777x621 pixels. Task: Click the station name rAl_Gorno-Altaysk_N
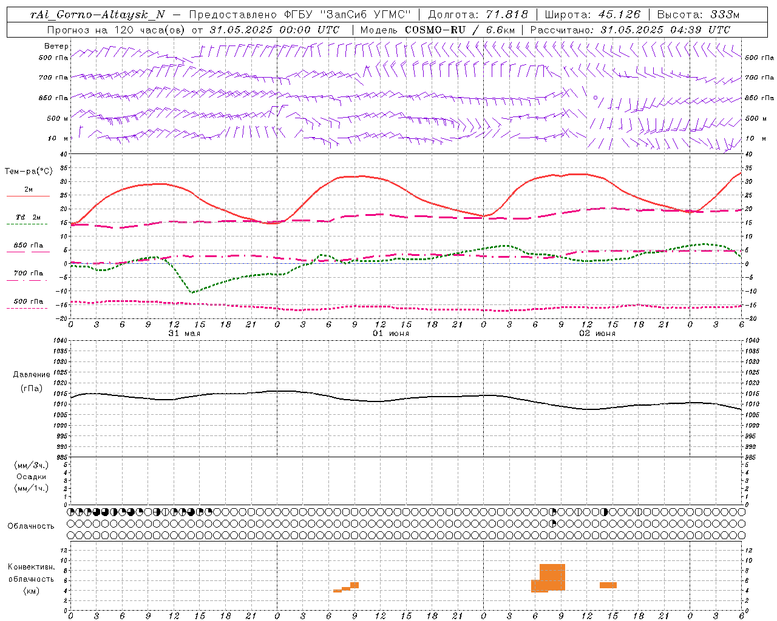(98, 15)
